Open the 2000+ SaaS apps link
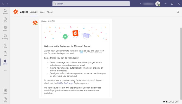 point(65,83)
